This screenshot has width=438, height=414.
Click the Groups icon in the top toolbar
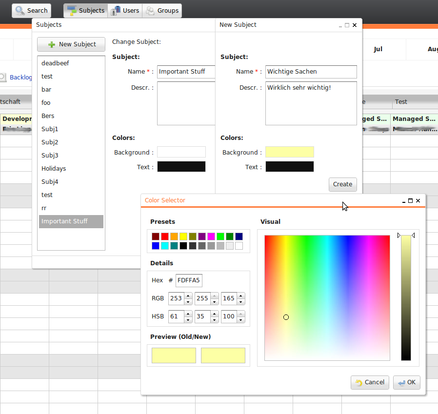click(x=152, y=10)
